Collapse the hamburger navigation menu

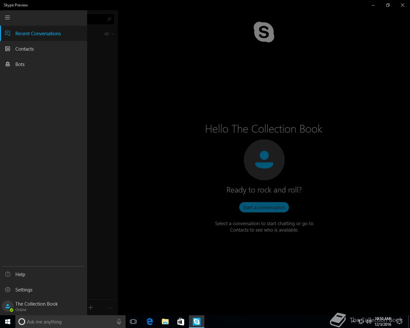(x=7, y=18)
